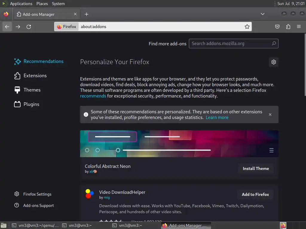Open the gear tools menu for all add-ons

click(x=274, y=62)
